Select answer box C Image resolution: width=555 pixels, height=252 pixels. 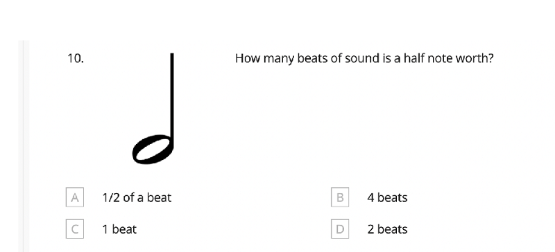(x=75, y=229)
